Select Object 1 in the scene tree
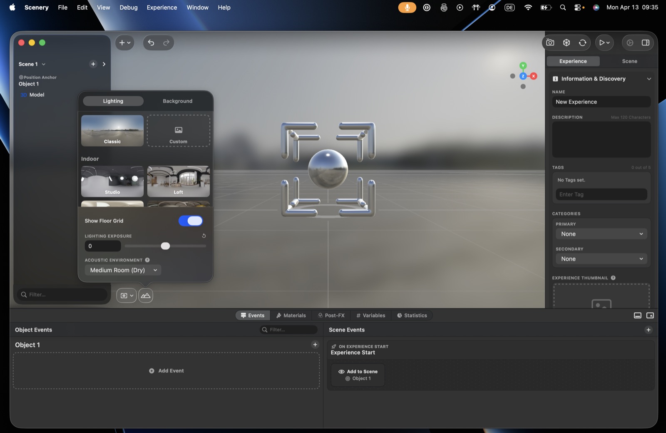Screen dimensions: 666x433 tap(29, 84)
